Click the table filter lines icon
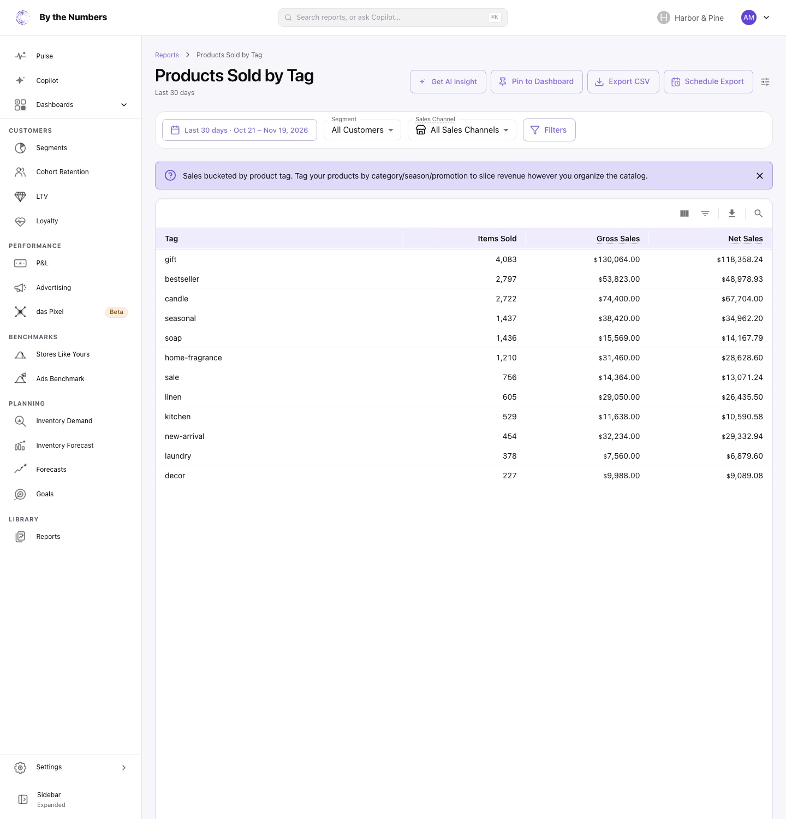Image resolution: width=786 pixels, height=819 pixels. (705, 213)
